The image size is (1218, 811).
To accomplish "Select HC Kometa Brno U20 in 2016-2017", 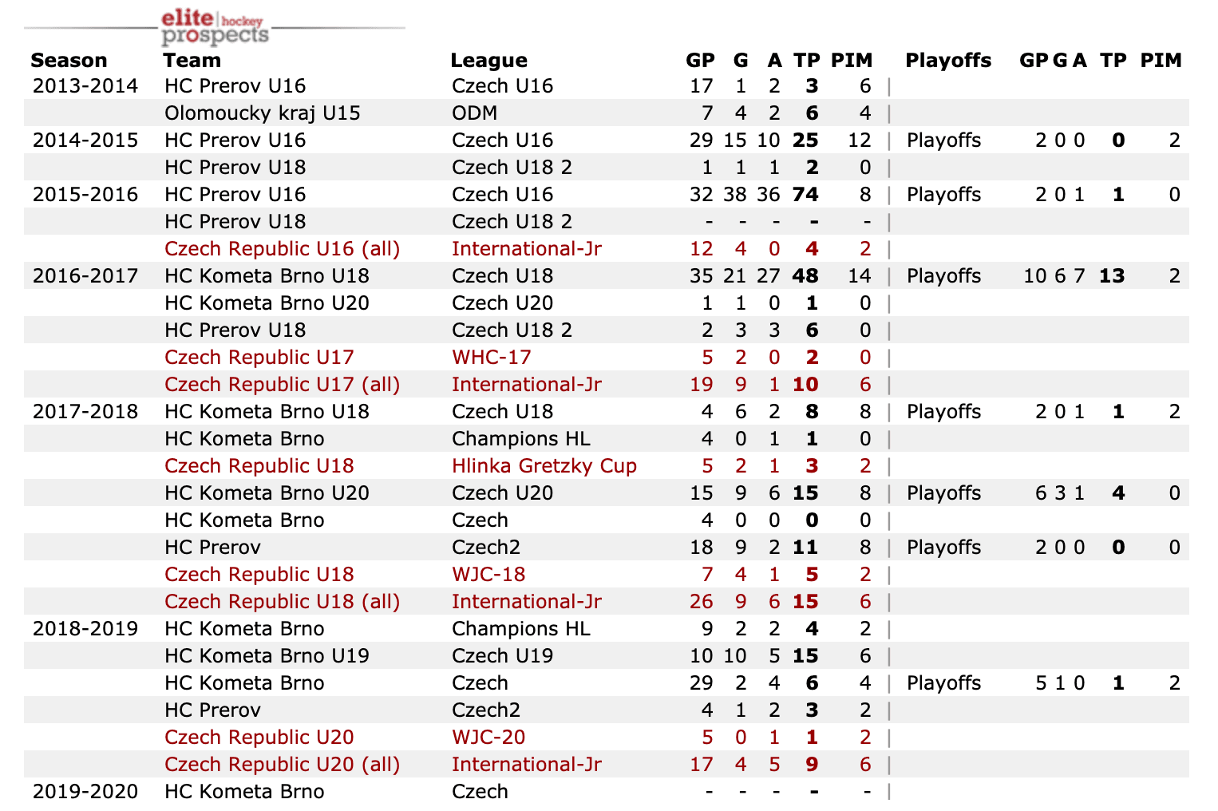I will pos(267,303).
